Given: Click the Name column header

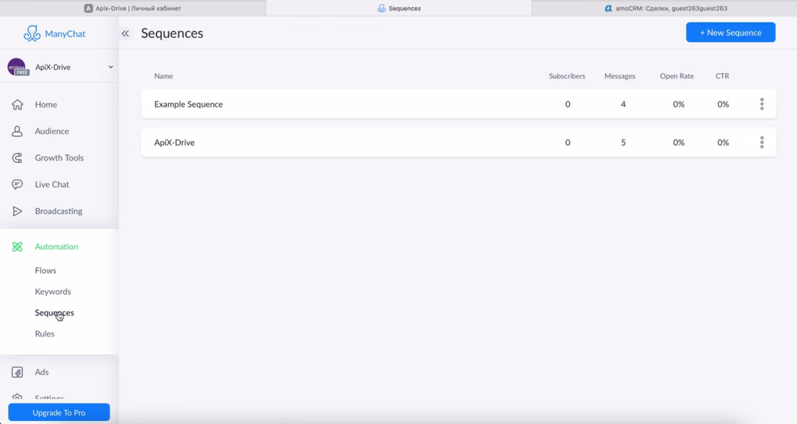Looking at the screenshot, I should [164, 76].
